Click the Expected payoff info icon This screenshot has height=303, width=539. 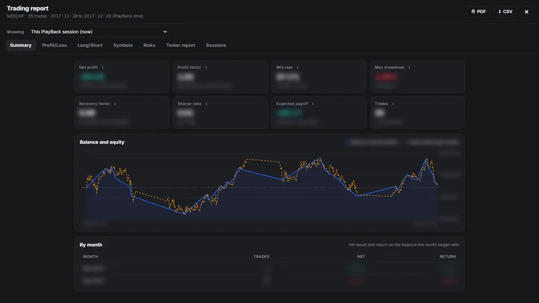(313, 104)
